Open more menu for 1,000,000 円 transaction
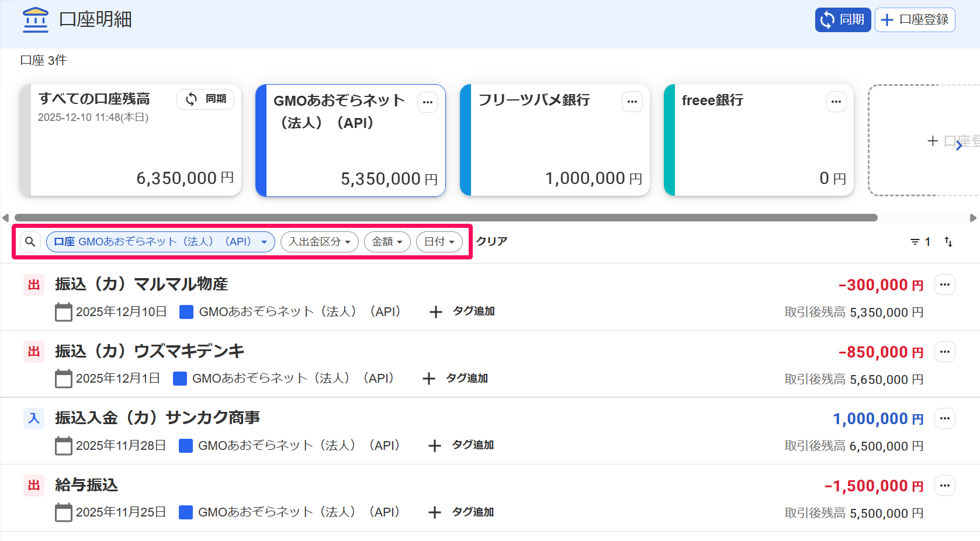 [945, 418]
